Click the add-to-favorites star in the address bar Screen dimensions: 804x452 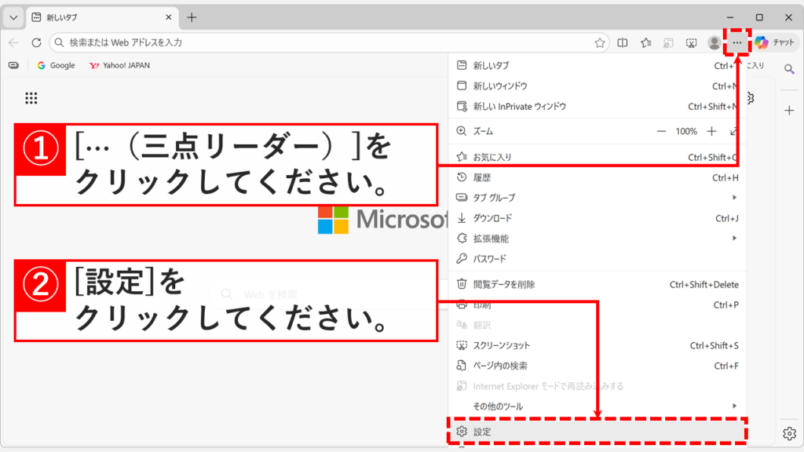[601, 42]
